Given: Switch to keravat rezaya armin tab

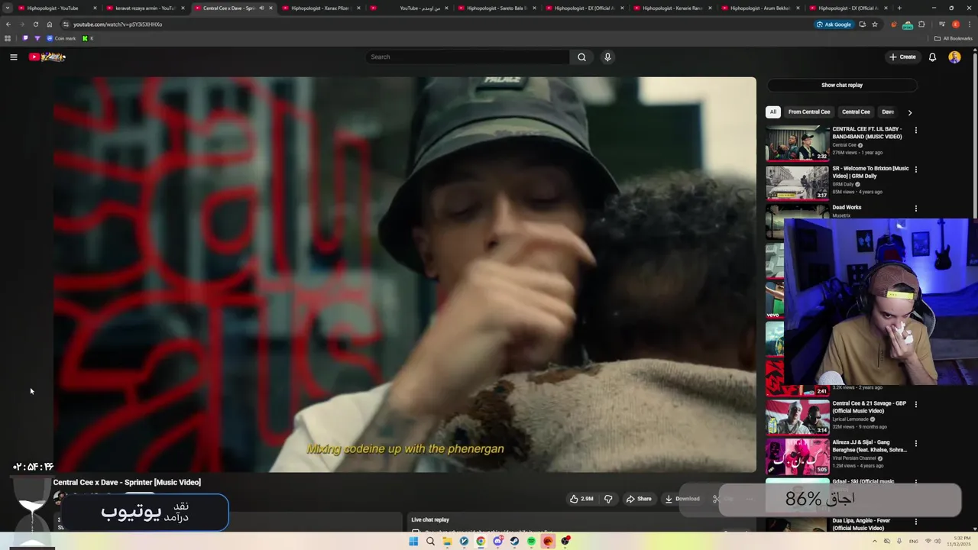Looking at the screenshot, I should coord(145,8).
